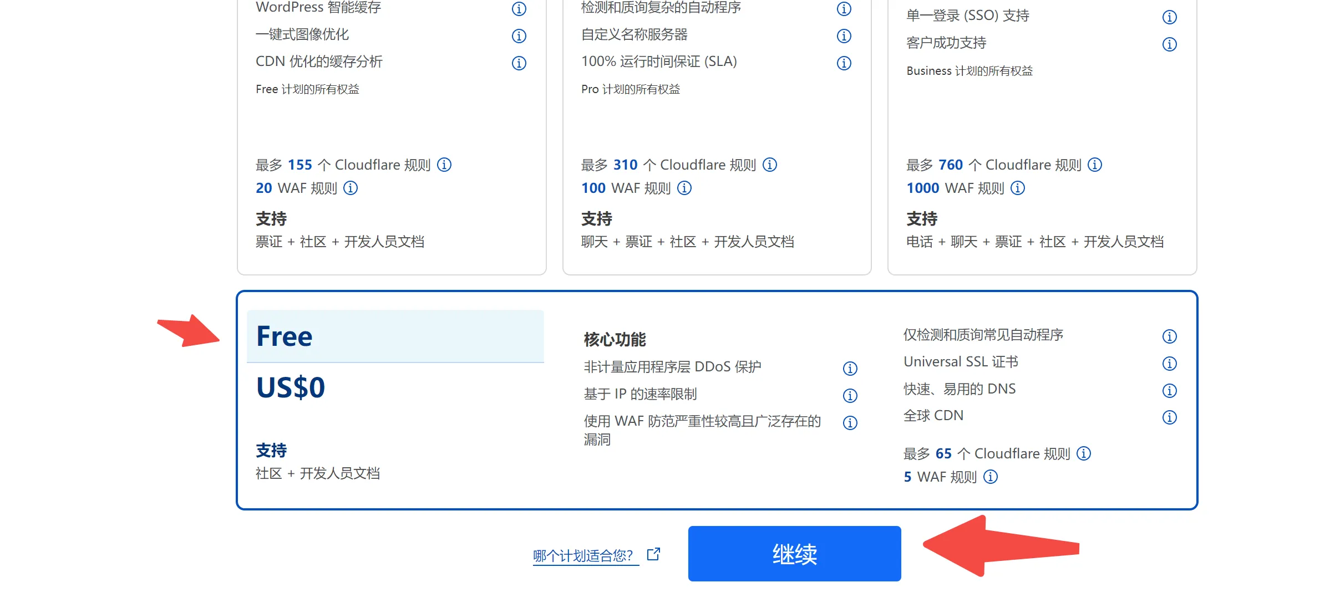The height and width of the screenshot is (613, 1340).
Task: Click Pro 计划的所有权益 text
Action: [631, 89]
